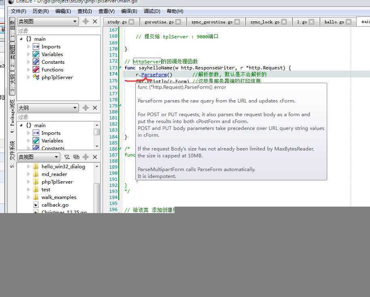370x297 pixels.
Task: Collapse the main node in class view
Action: [21, 39]
